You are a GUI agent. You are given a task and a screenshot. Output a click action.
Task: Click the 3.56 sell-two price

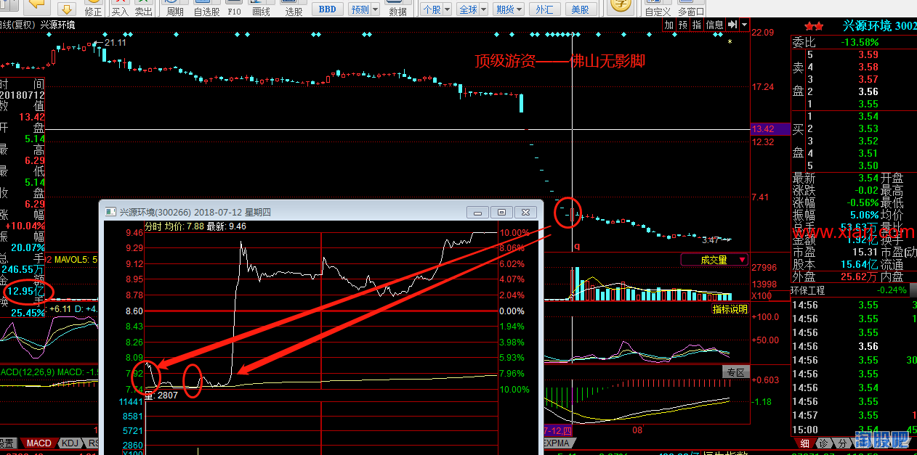[x=868, y=91]
